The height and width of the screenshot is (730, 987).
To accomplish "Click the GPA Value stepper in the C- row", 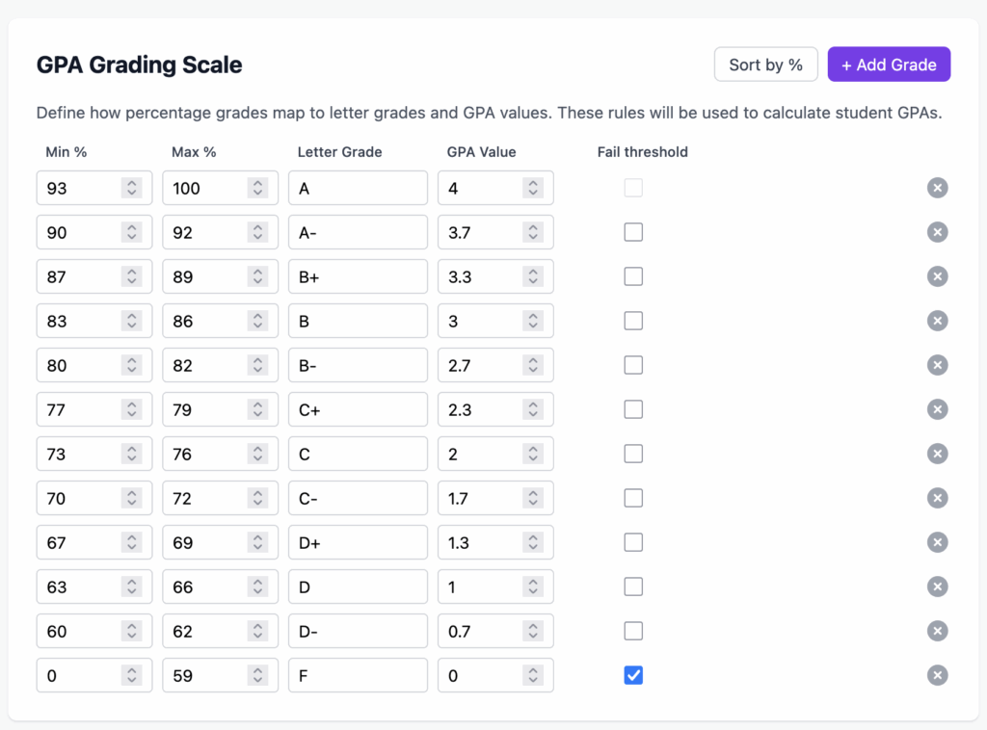I will pyautogui.click(x=533, y=498).
